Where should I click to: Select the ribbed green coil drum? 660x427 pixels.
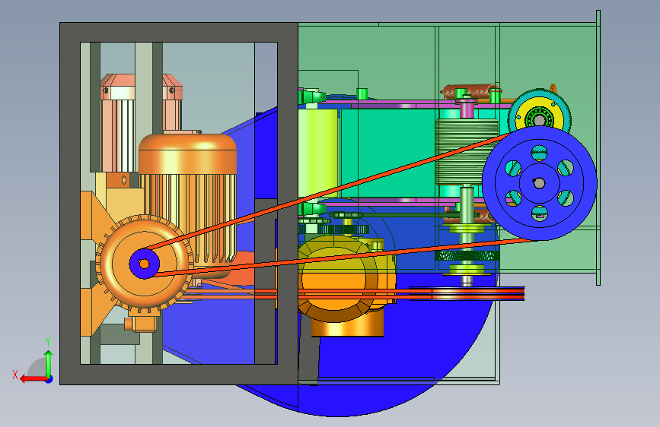pyautogui.click(x=467, y=152)
